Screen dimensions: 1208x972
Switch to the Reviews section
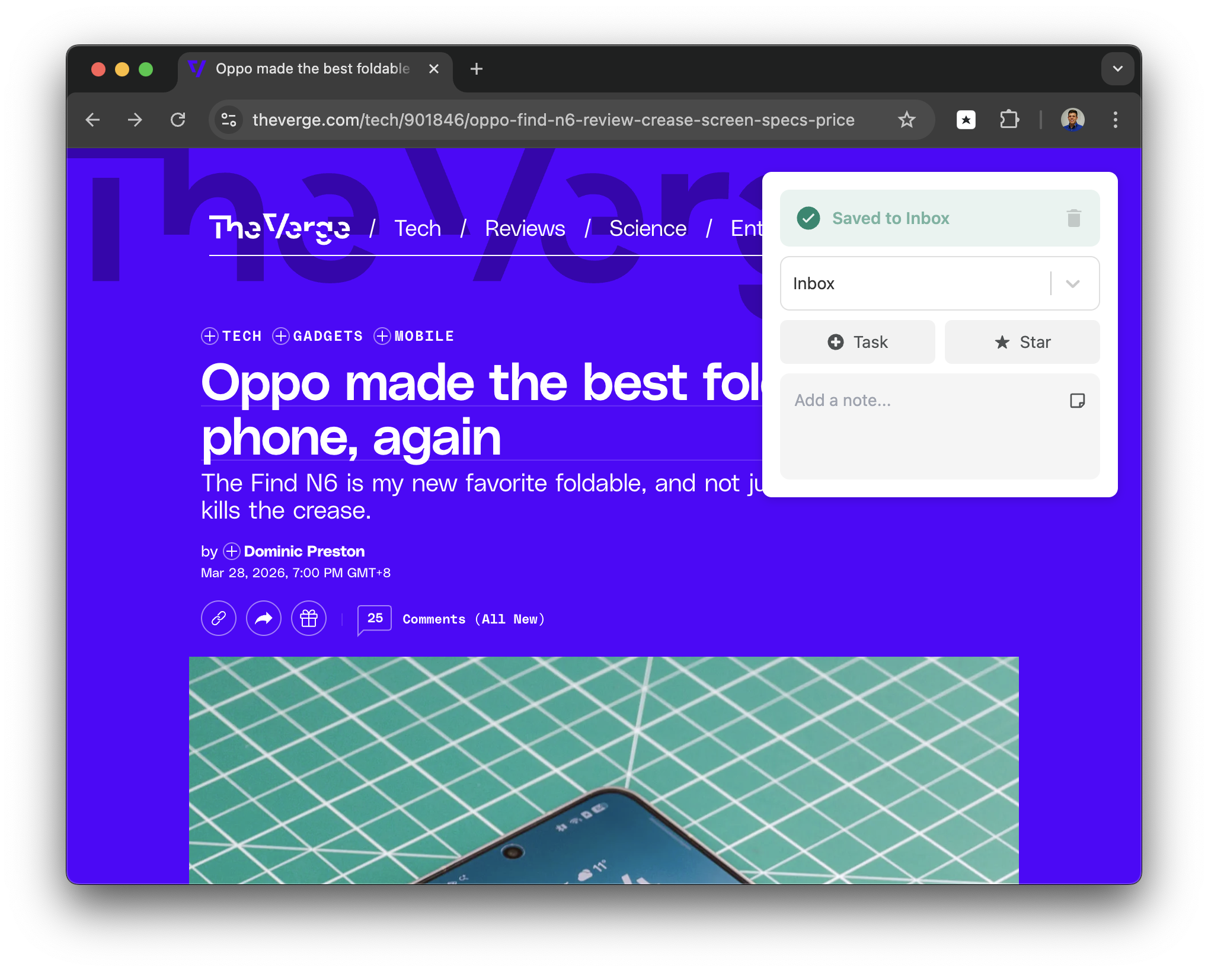tap(525, 228)
